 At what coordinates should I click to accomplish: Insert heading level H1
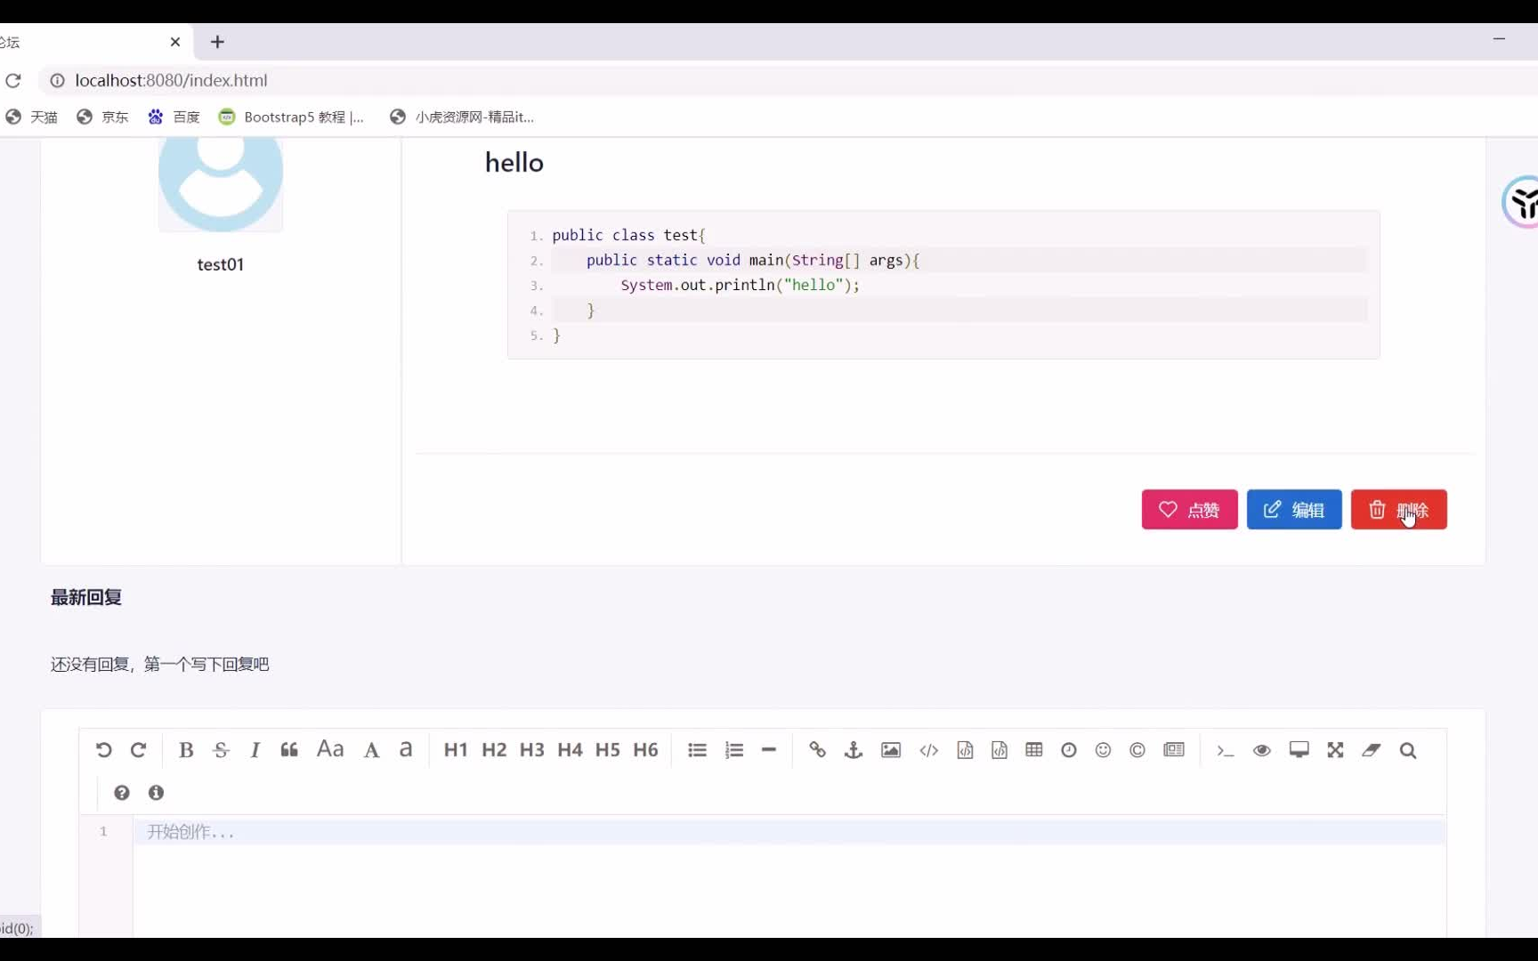point(456,750)
